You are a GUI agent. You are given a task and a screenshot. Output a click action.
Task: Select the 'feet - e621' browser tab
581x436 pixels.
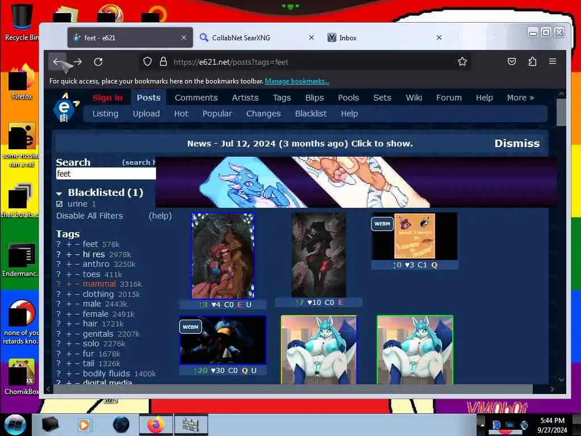point(130,37)
